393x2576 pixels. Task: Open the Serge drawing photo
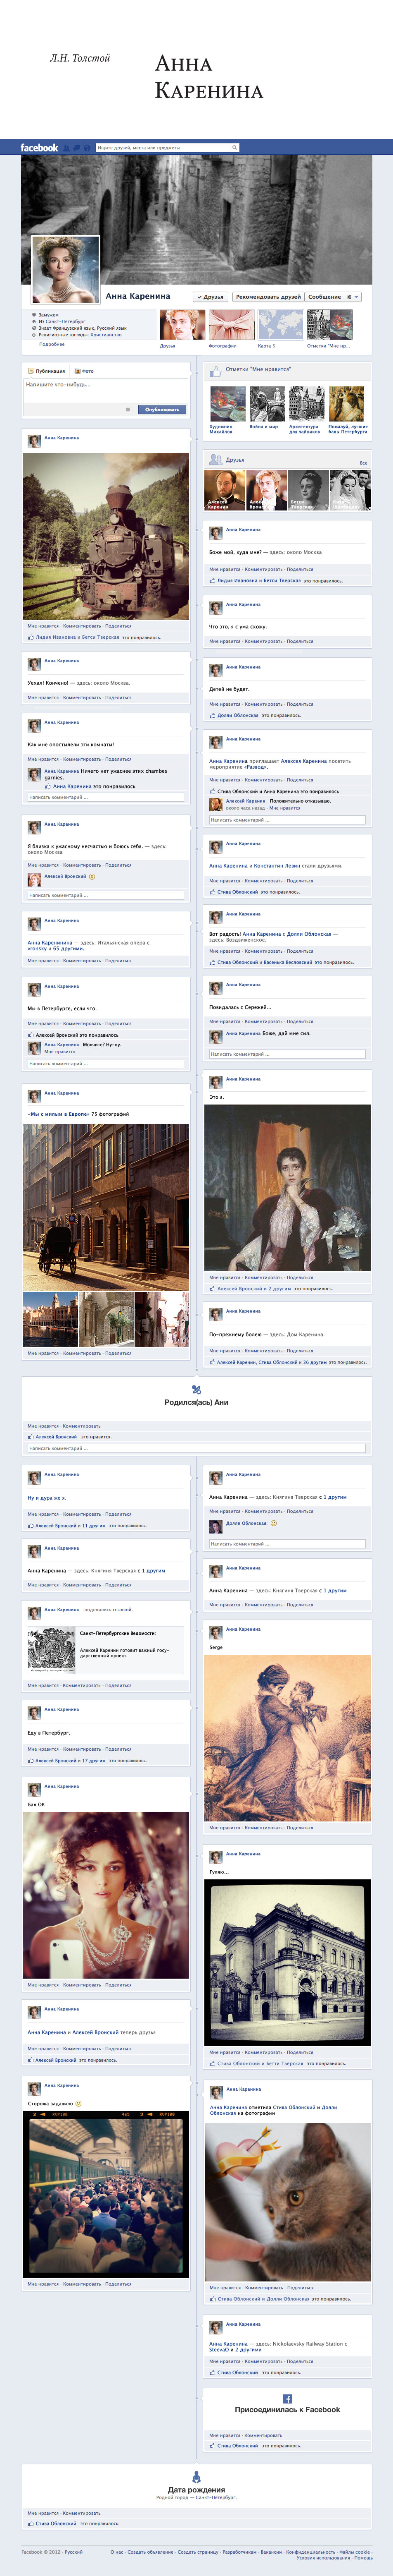tap(287, 1737)
